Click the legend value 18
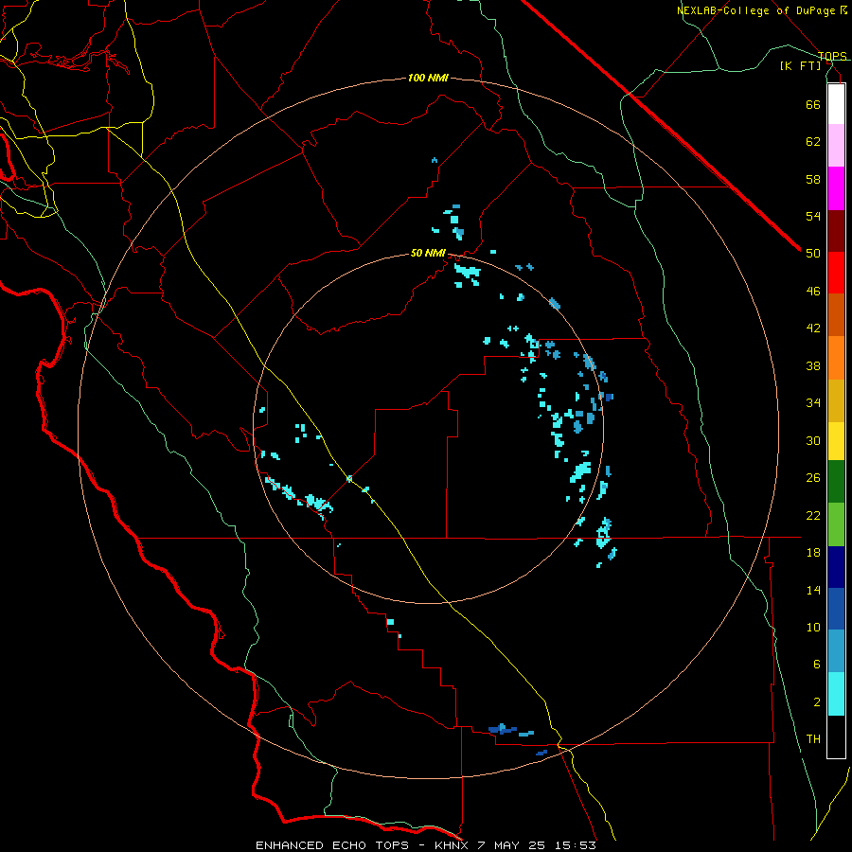 point(813,553)
